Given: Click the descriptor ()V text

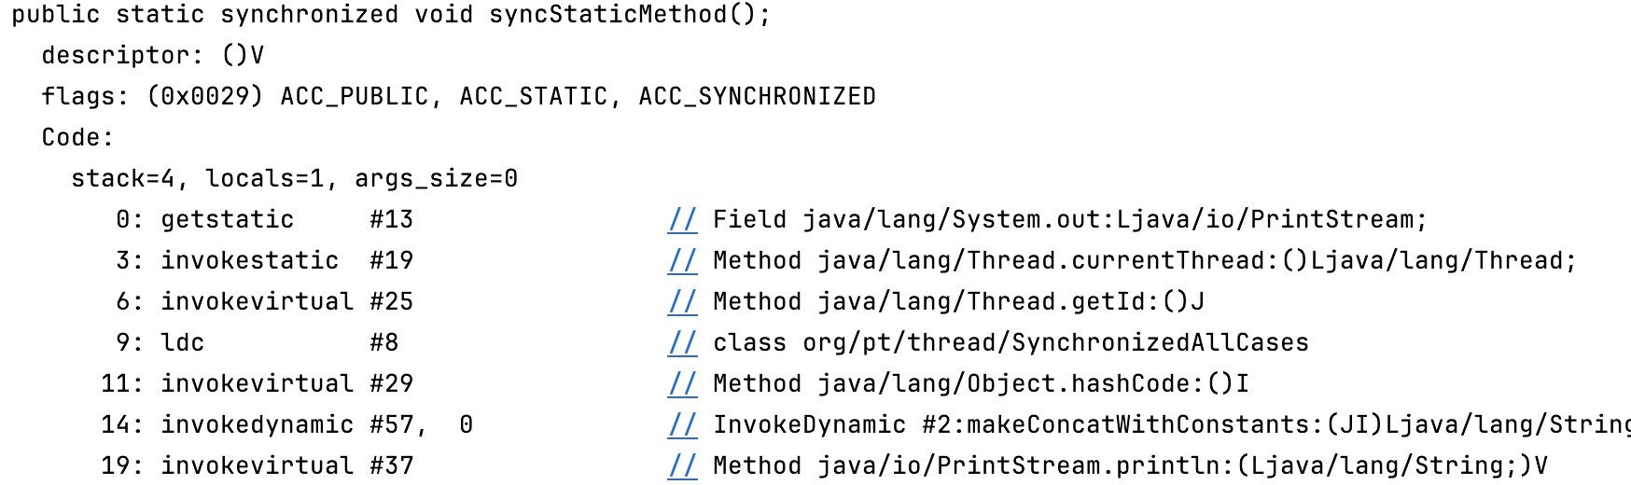Looking at the screenshot, I should pos(244,56).
